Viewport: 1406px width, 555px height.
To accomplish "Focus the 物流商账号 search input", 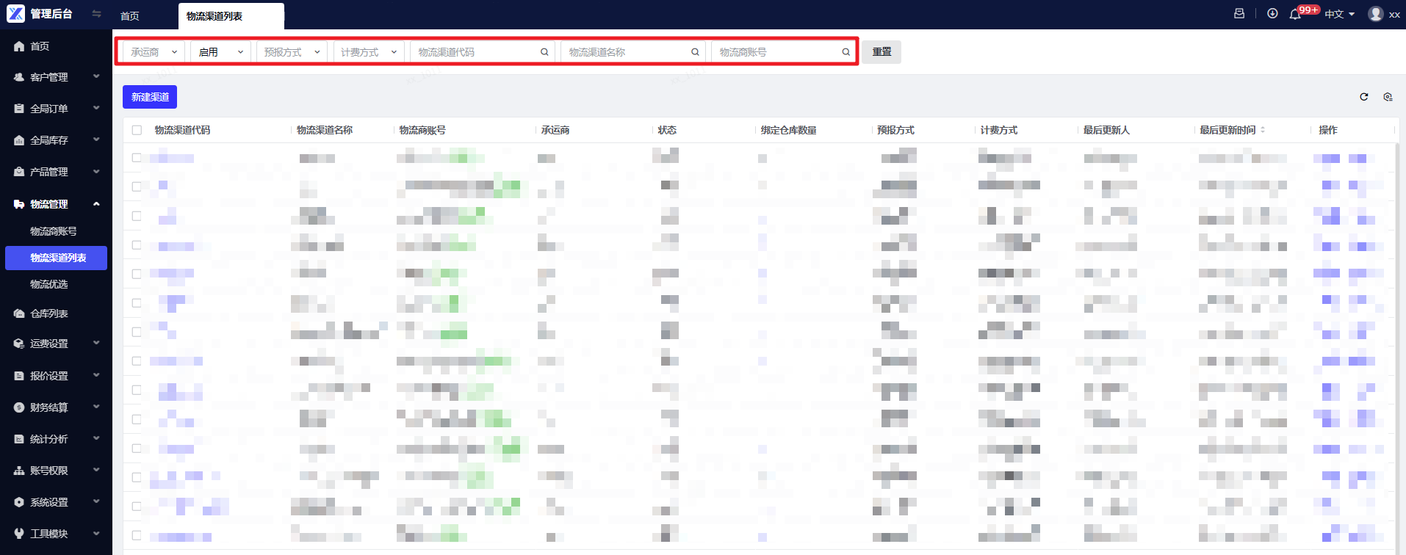I will [x=783, y=52].
